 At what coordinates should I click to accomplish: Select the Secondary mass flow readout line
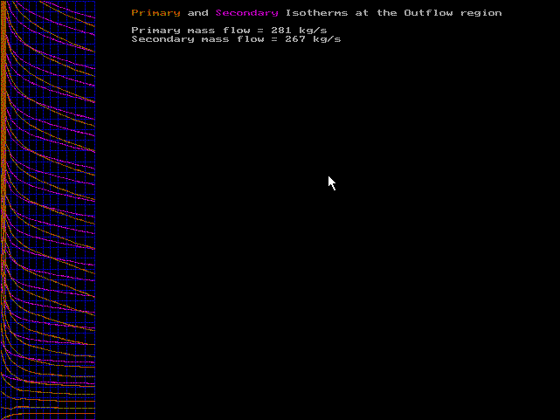[236, 39]
